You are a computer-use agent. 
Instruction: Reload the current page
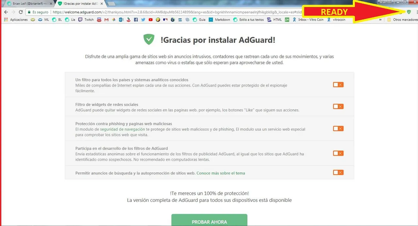pos(21,12)
